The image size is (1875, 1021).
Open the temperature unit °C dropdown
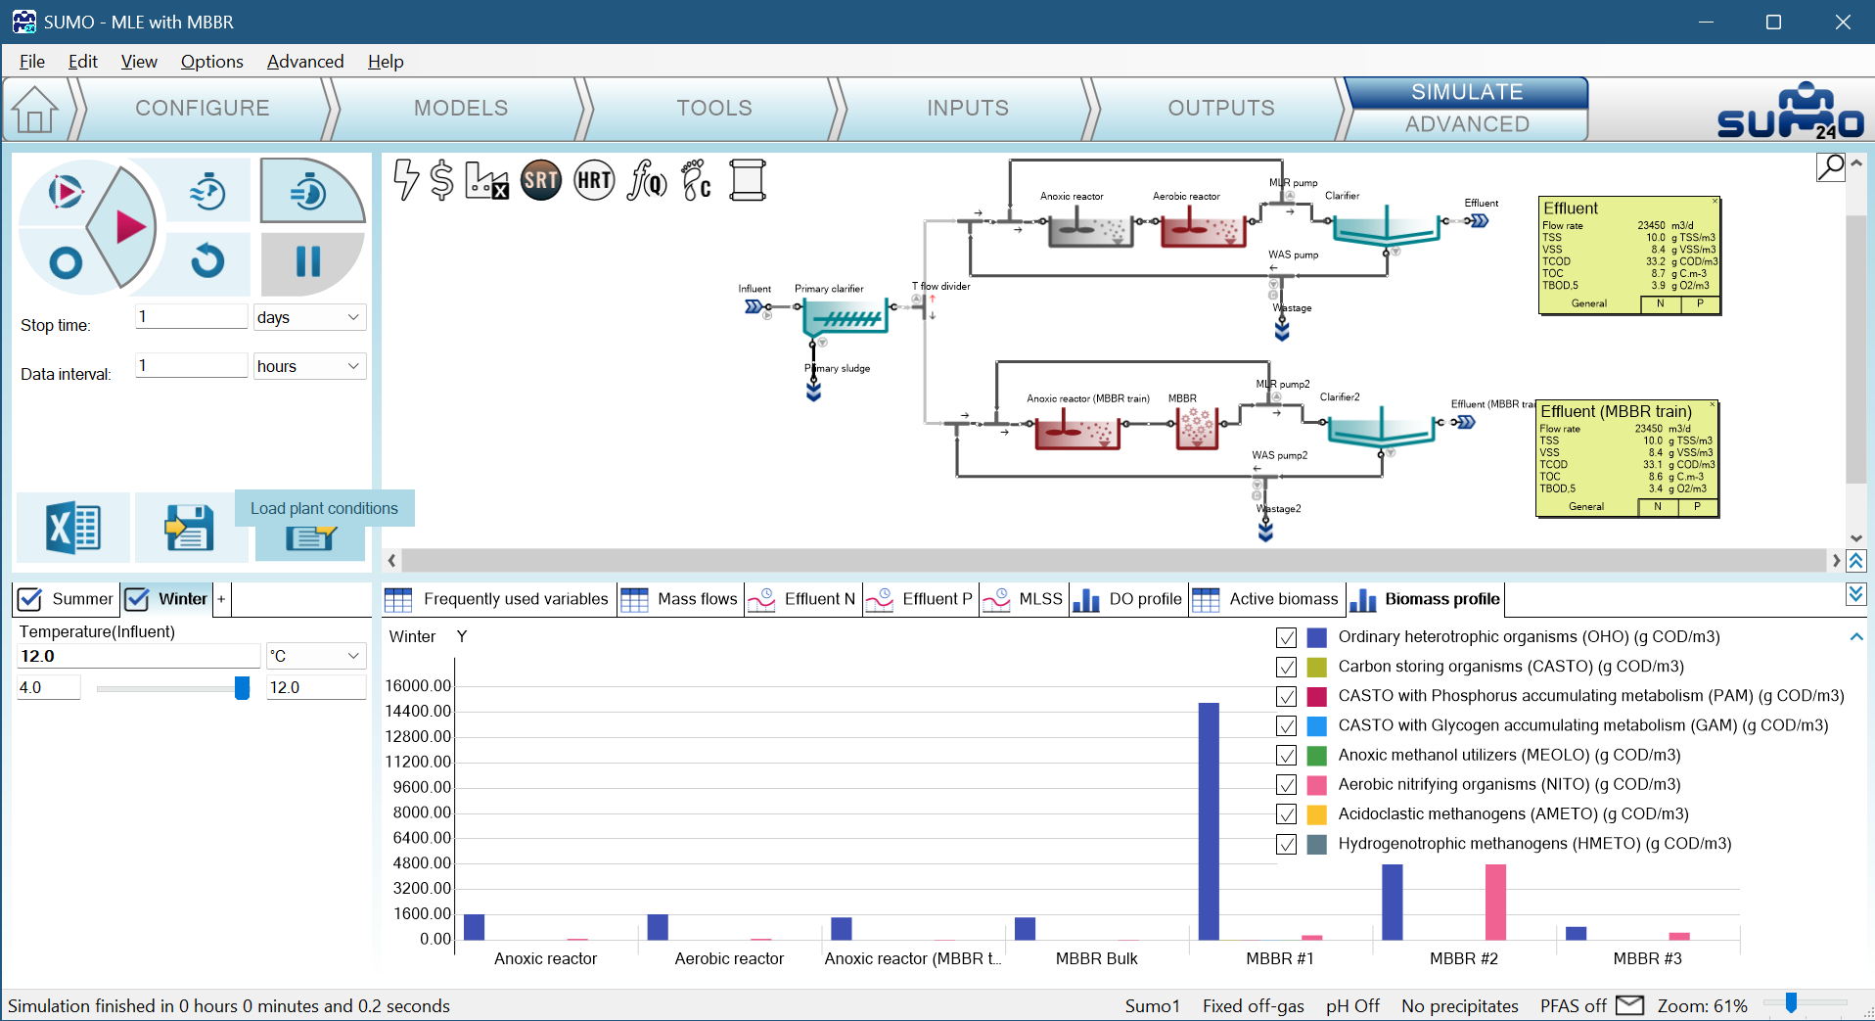(x=316, y=656)
